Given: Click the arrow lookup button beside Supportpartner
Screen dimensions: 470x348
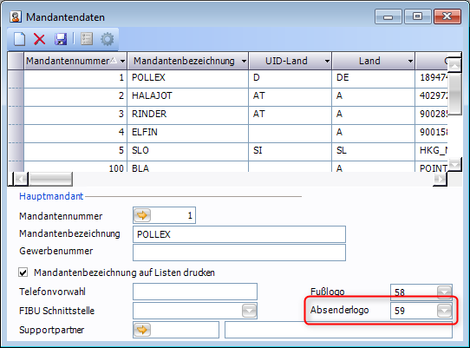Looking at the screenshot, I should click(142, 330).
